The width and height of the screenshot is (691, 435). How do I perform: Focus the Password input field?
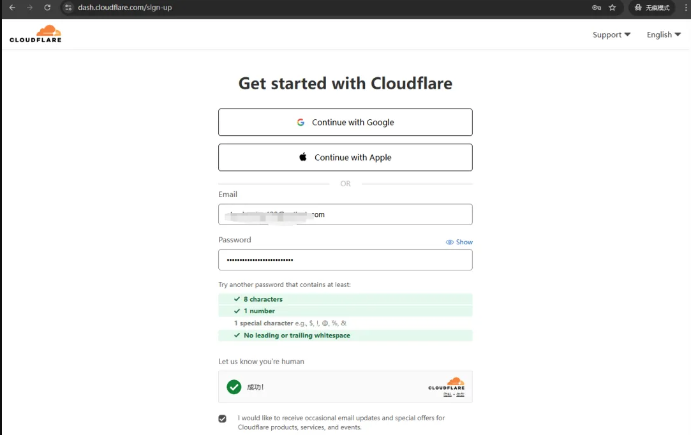pyautogui.click(x=346, y=260)
